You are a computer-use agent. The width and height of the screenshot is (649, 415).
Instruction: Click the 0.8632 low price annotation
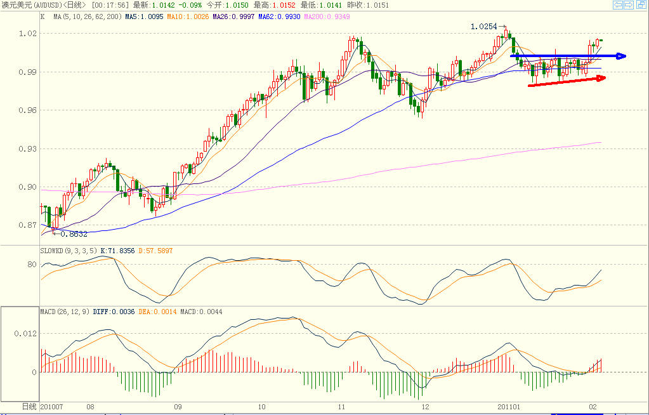[x=74, y=234]
